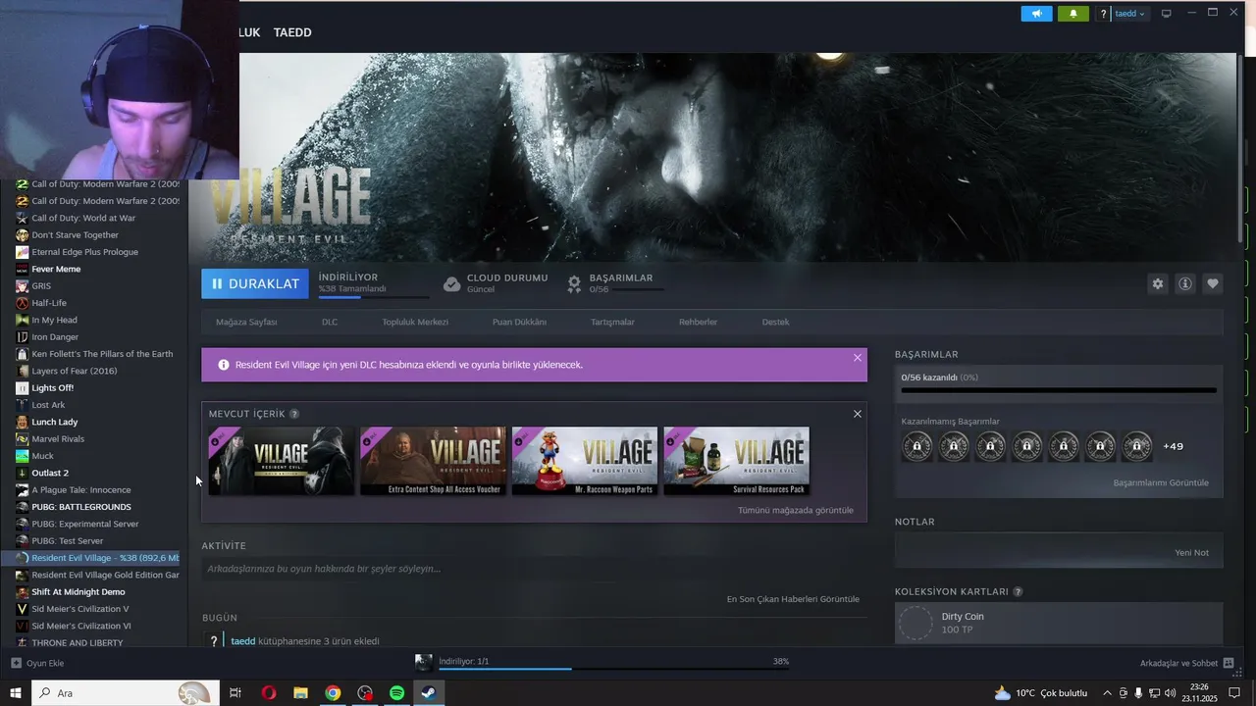Image resolution: width=1256 pixels, height=706 pixels.
Task: Select Marvel Rivals game
Action: pos(58,439)
